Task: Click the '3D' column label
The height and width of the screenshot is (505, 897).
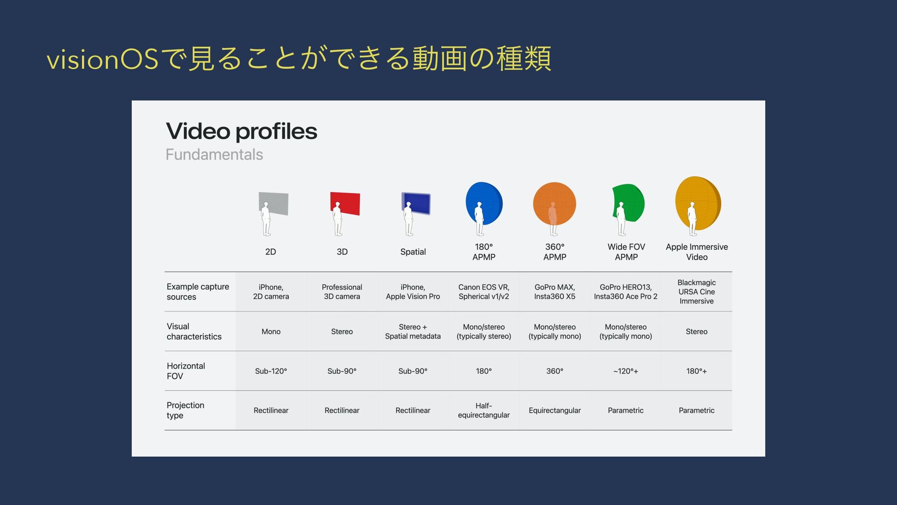Action: coord(342,252)
